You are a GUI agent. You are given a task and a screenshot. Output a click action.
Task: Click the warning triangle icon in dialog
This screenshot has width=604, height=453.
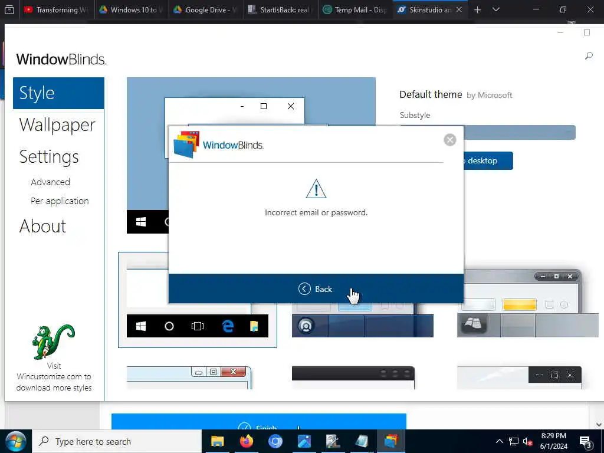[316, 189]
